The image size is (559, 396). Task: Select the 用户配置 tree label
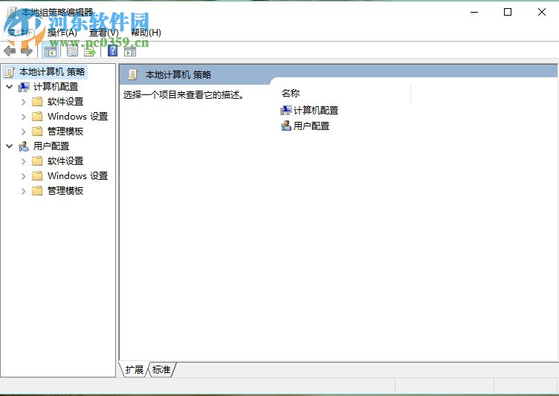click(x=51, y=146)
